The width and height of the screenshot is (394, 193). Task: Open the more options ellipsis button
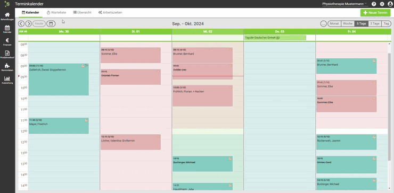(x=324, y=24)
